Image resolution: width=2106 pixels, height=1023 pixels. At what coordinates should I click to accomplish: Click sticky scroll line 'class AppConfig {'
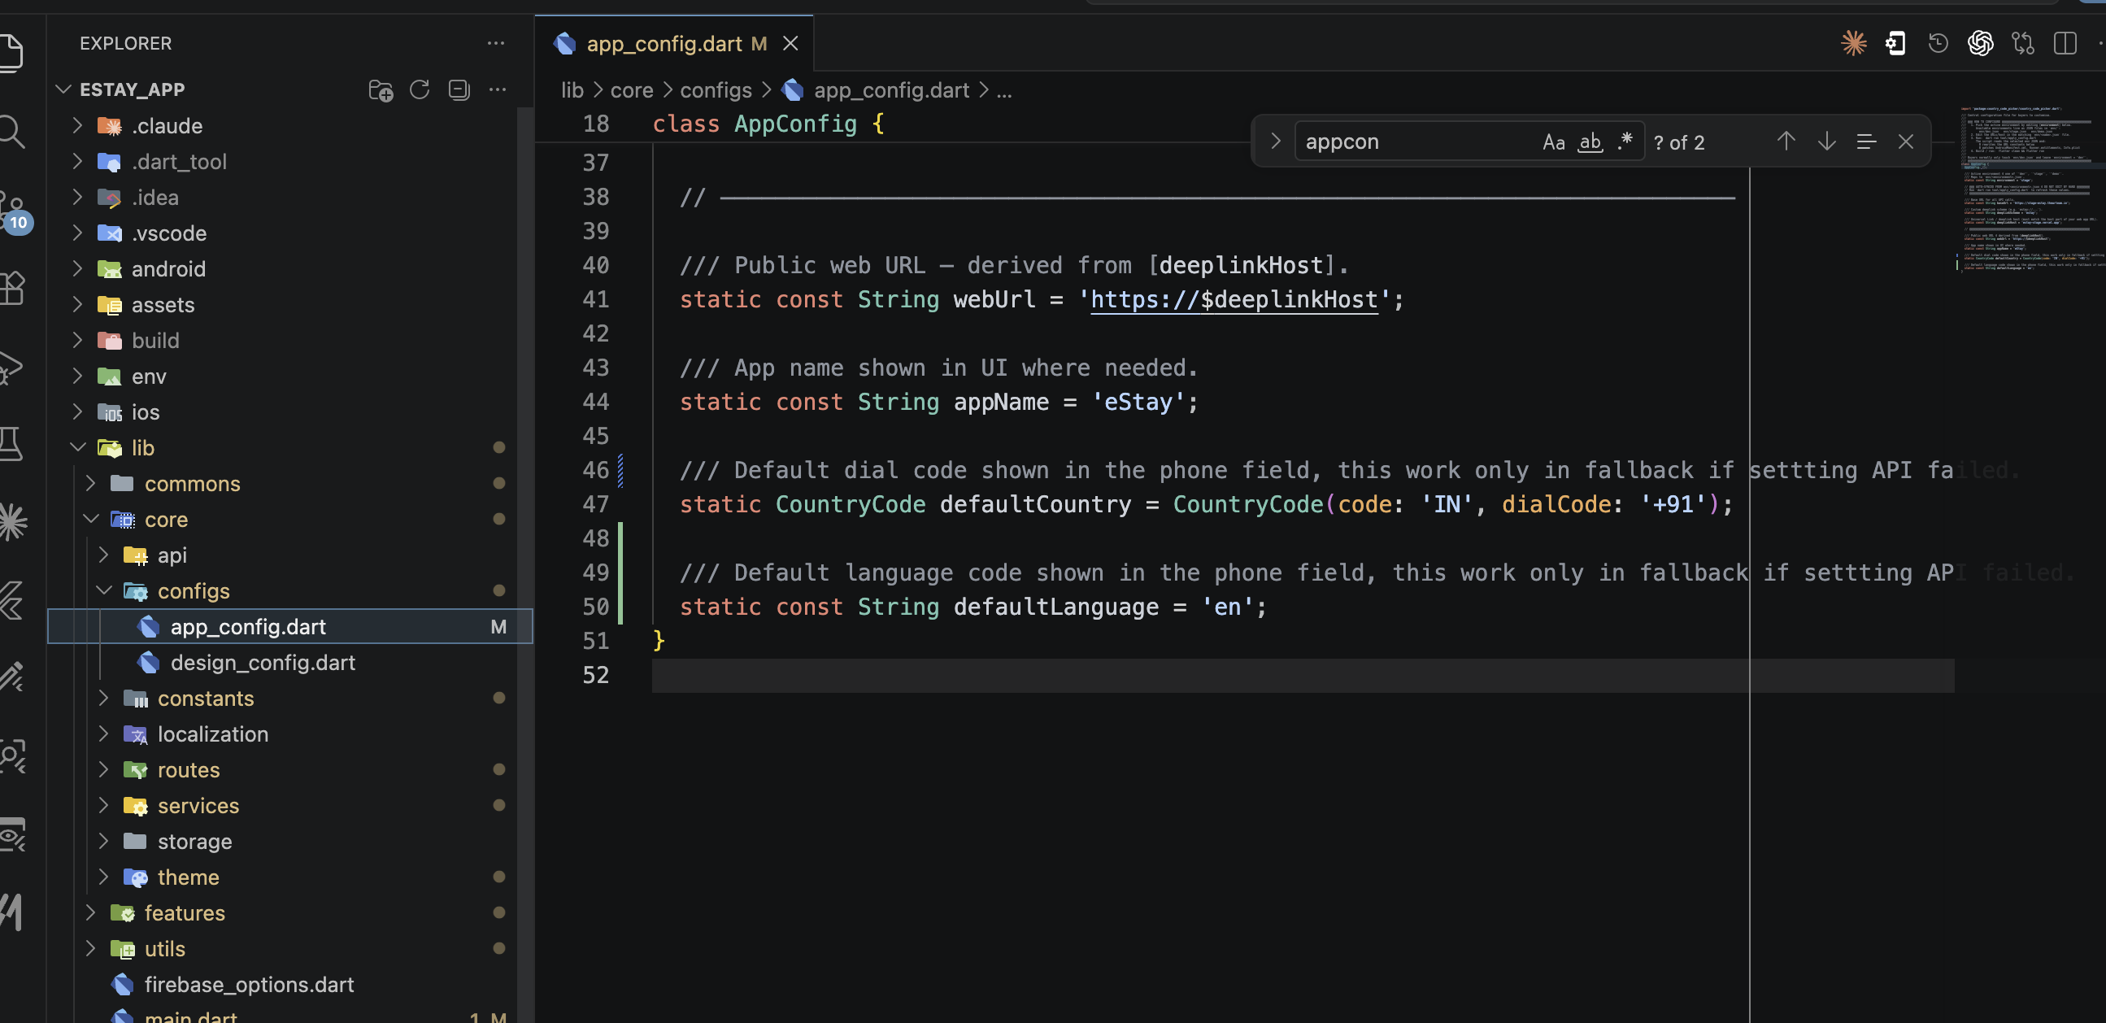pos(768,124)
